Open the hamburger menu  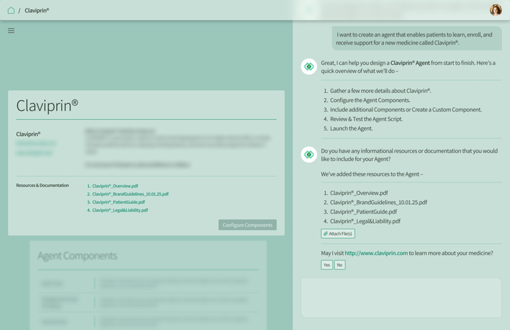pos(11,30)
